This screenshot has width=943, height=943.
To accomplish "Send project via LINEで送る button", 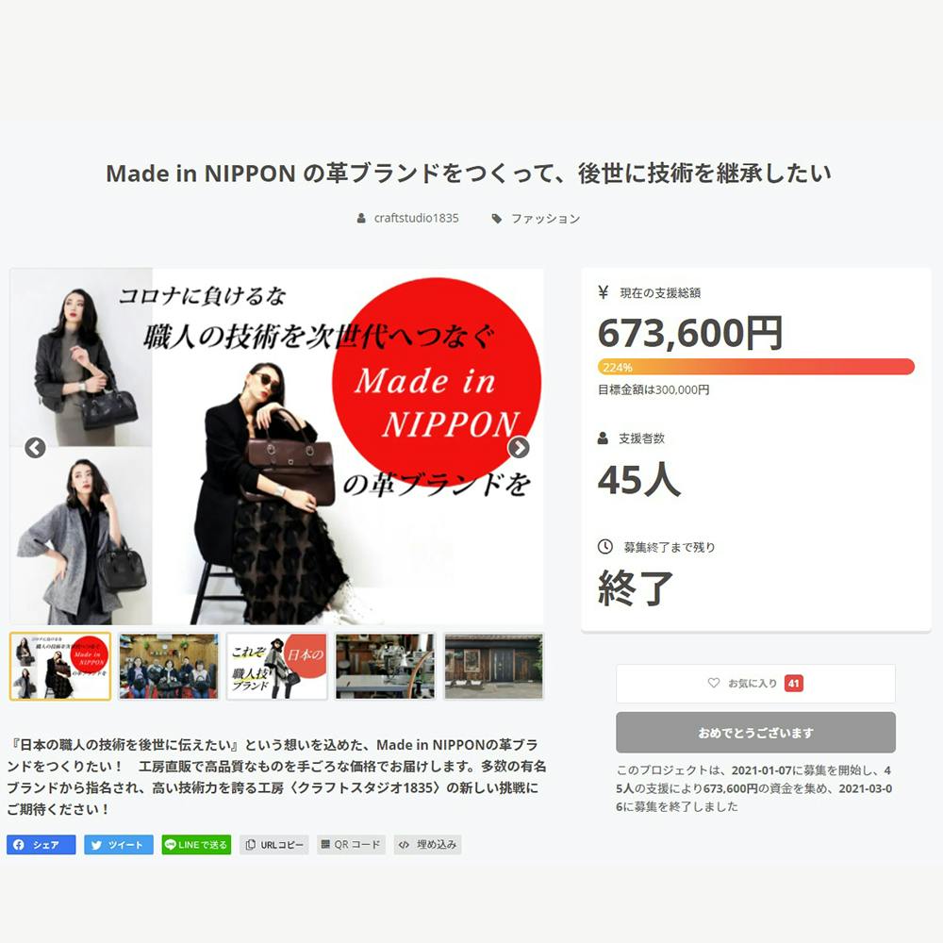I will [196, 844].
